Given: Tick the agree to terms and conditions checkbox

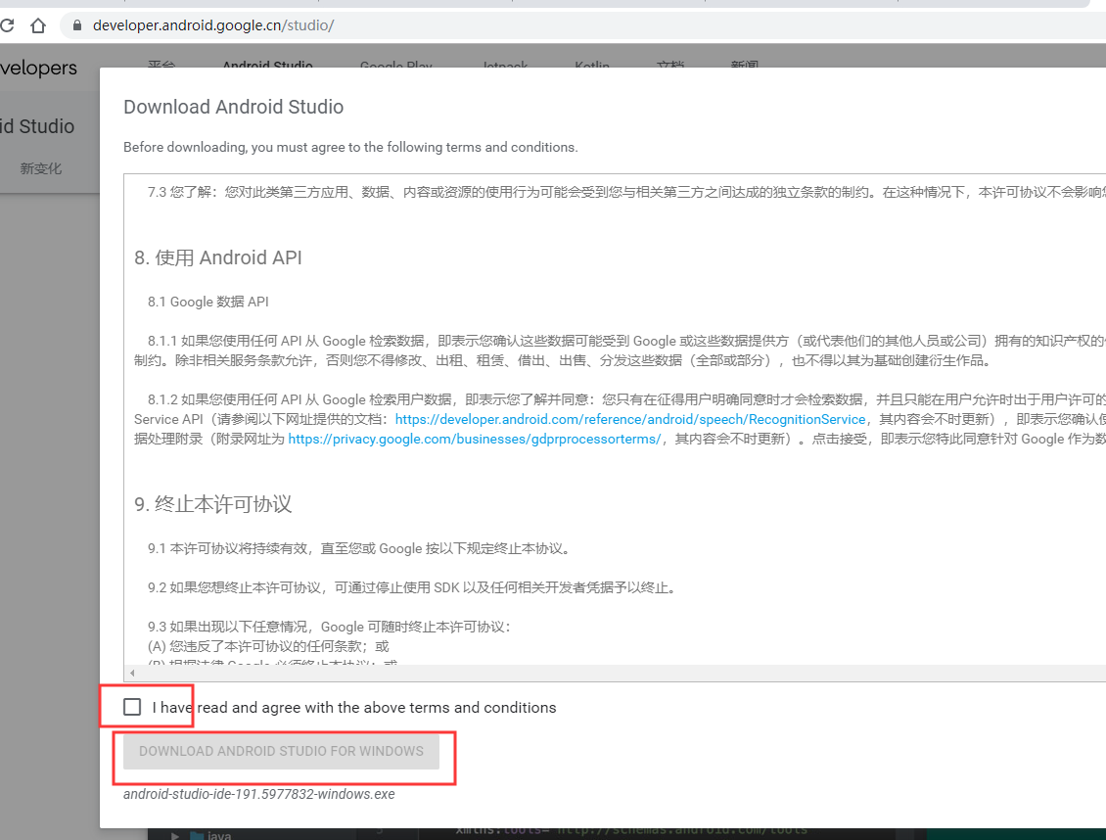Looking at the screenshot, I should pos(132,707).
